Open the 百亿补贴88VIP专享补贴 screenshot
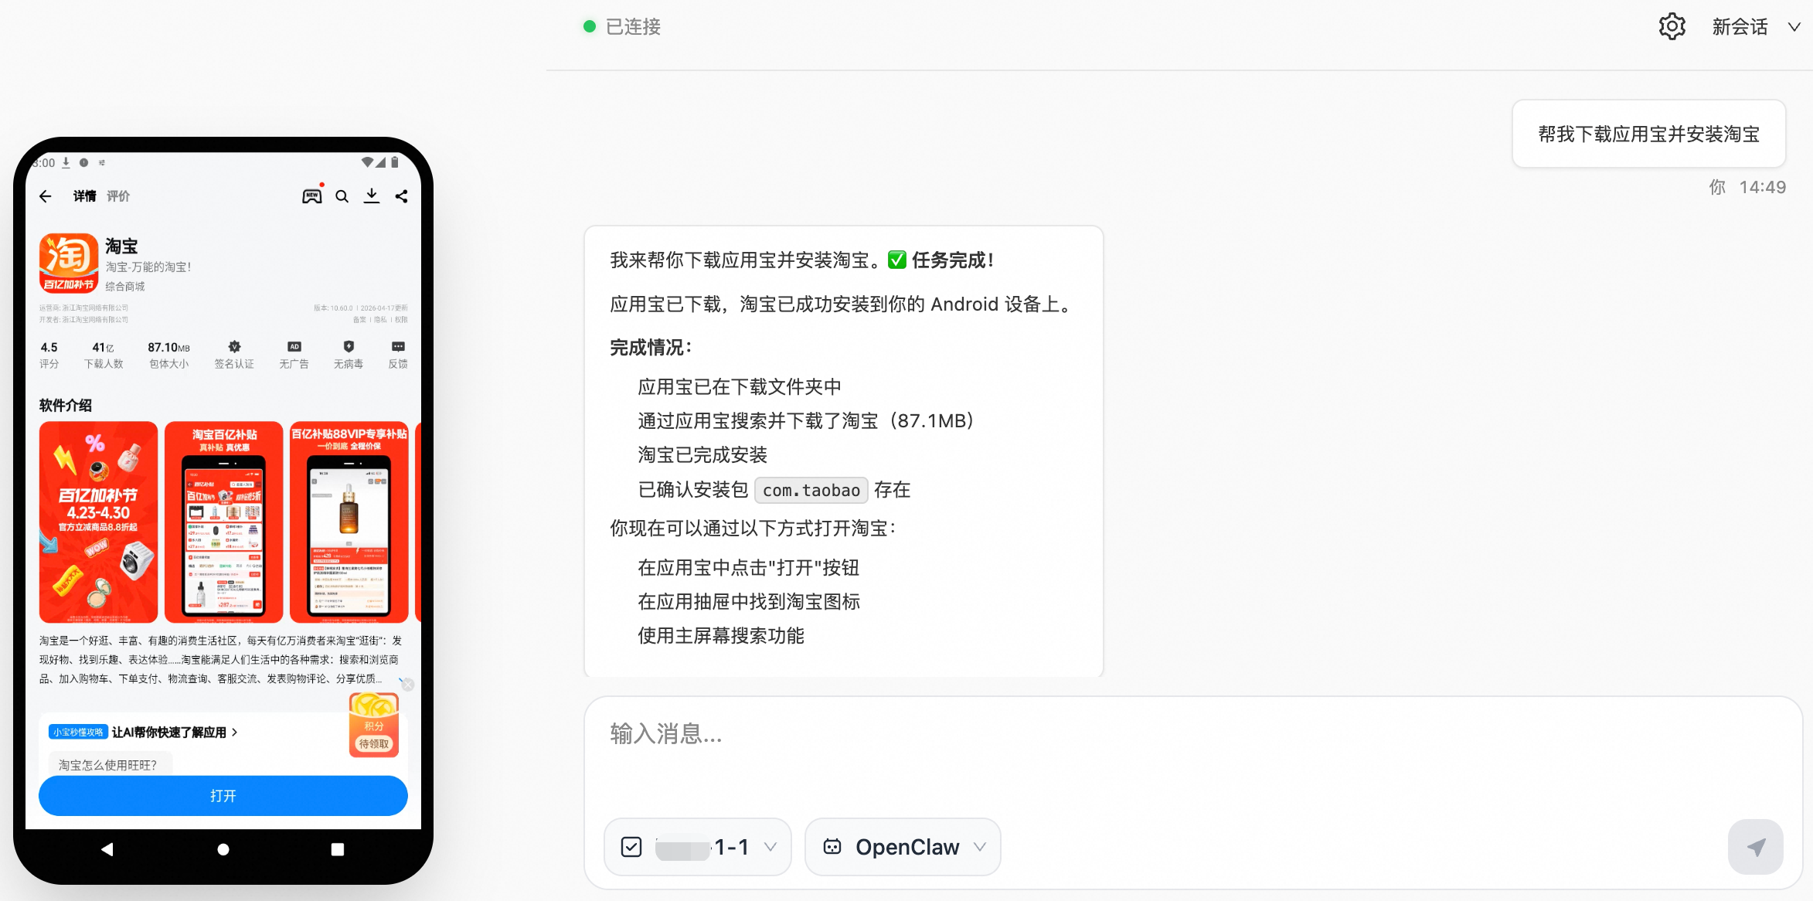Viewport: 1813px width, 901px height. tap(349, 522)
